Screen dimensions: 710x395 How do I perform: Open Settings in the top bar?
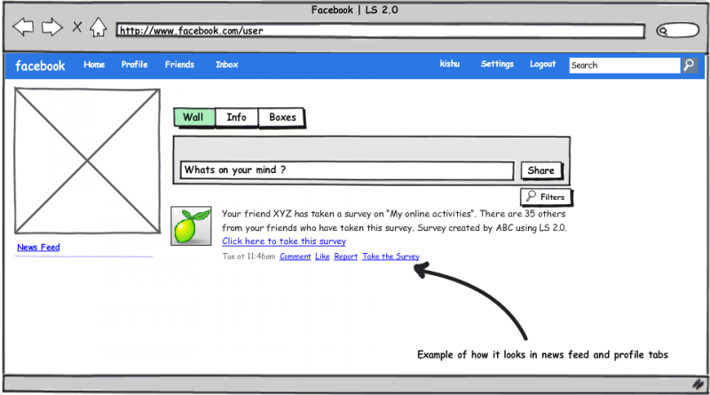497,64
